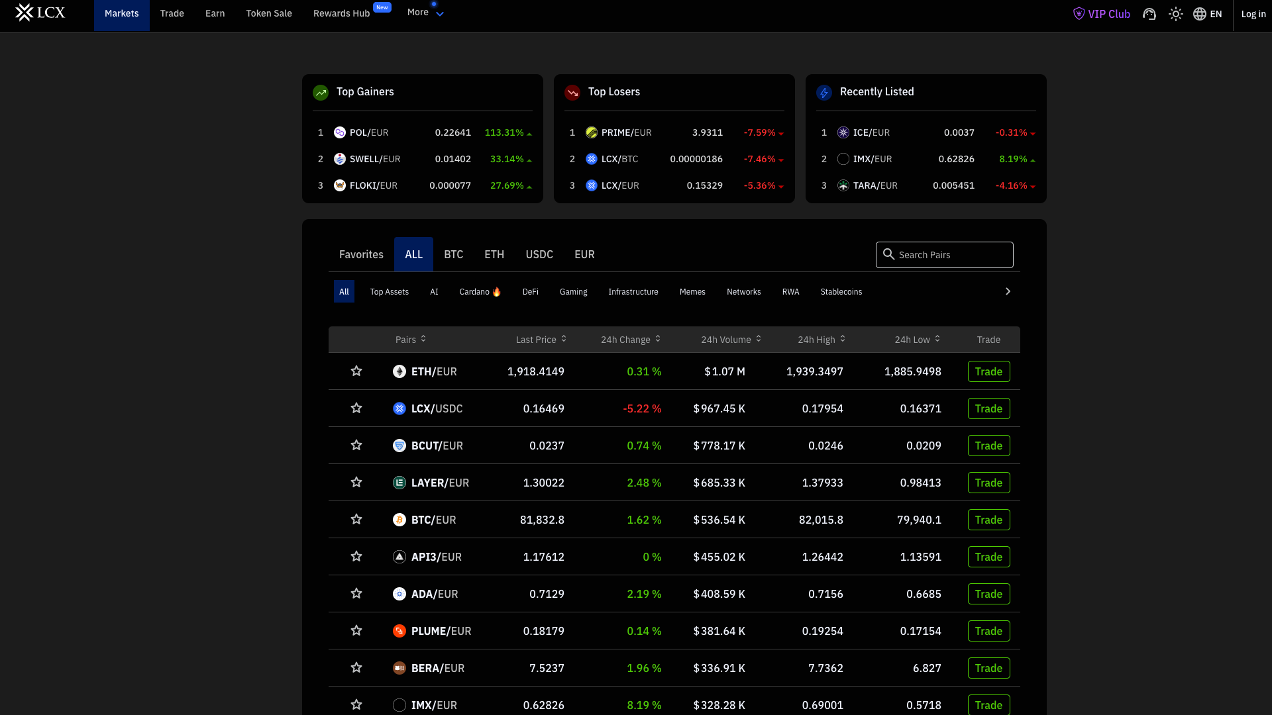Favorite the BERA/EUR pair star

point(356,667)
